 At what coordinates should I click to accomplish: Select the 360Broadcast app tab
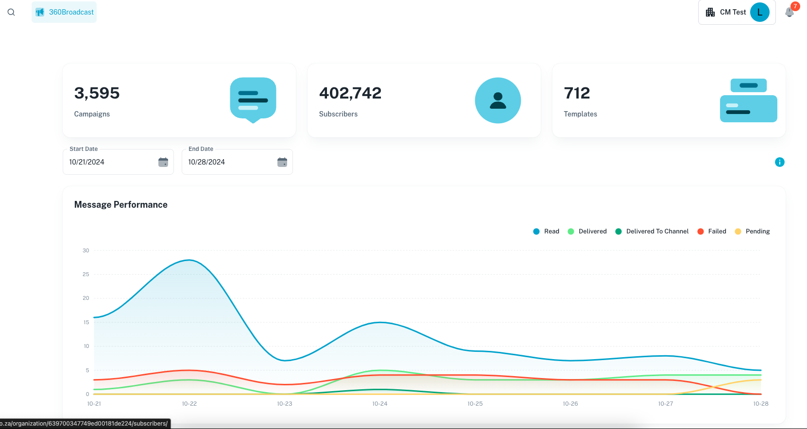pos(64,12)
